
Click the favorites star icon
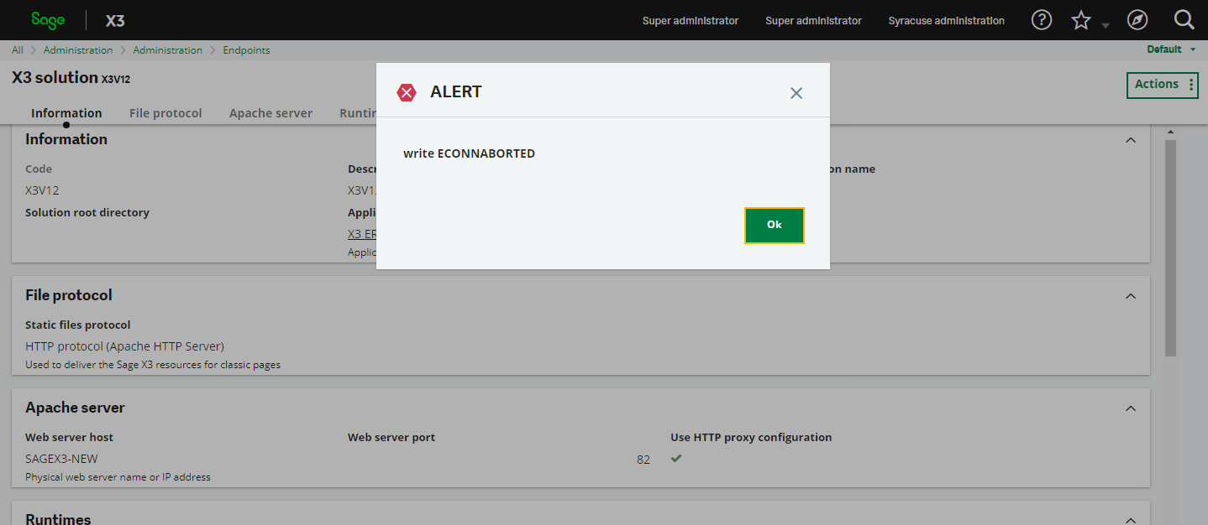1081,19
